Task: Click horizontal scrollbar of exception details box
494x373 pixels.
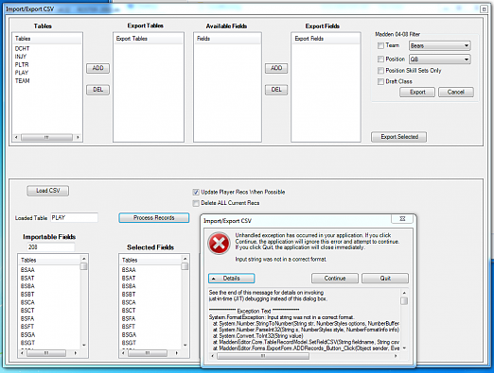Action: tap(263, 356)
